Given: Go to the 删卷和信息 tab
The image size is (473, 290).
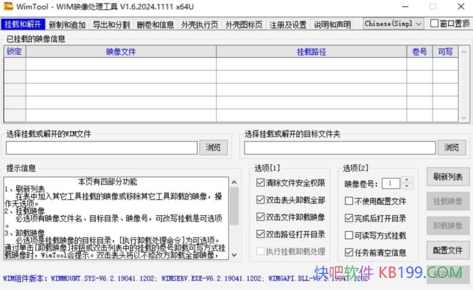Looking at the screenshot, I should 155,25.
